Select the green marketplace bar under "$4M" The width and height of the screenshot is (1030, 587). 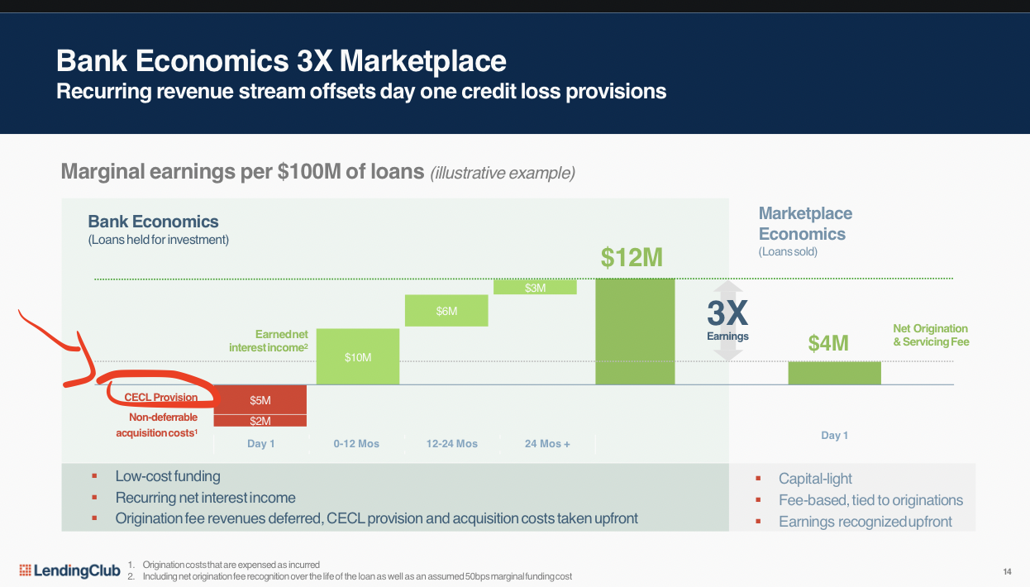click(x=834, y=373)
